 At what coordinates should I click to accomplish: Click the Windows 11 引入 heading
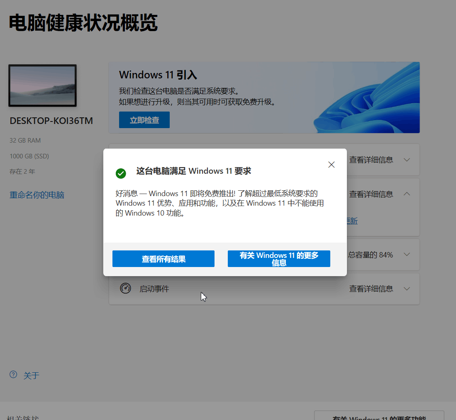pos(158,75)
